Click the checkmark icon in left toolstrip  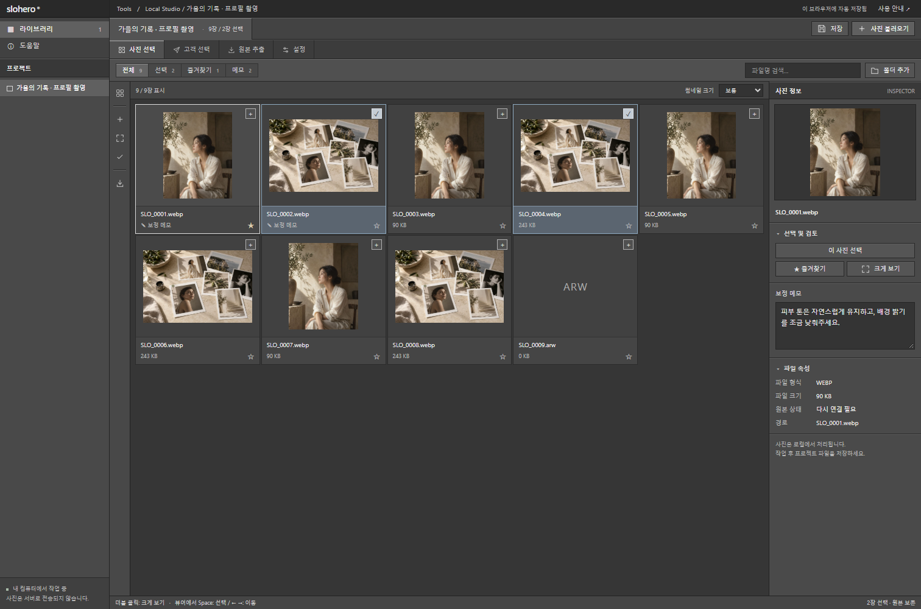(x=120, y=157)
